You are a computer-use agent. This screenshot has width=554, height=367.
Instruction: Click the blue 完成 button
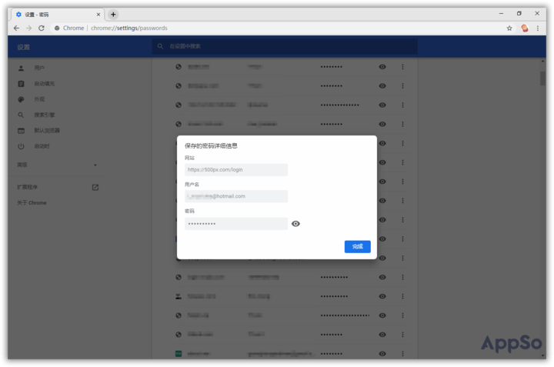(x=358, y=246)
